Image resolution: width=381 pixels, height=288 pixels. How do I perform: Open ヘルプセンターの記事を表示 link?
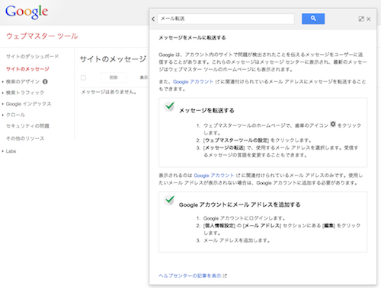(x=190, y=276)
